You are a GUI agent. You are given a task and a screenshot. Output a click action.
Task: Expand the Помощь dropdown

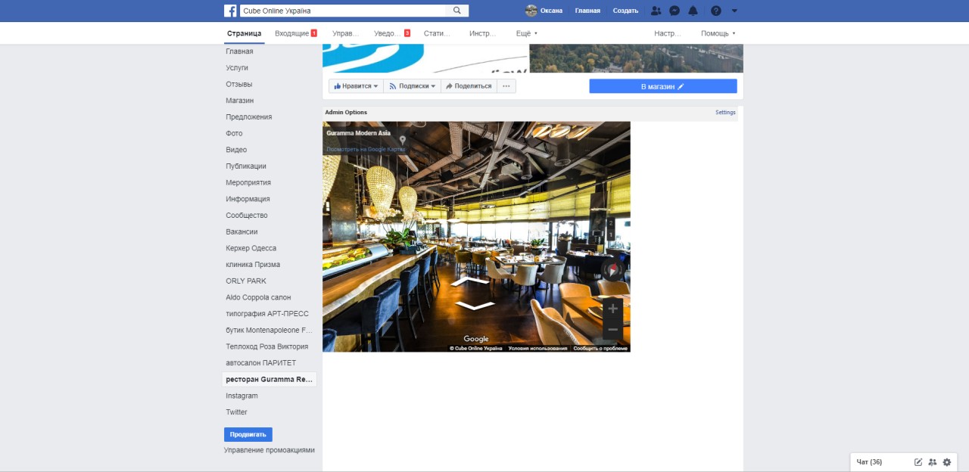coord(718,33)
